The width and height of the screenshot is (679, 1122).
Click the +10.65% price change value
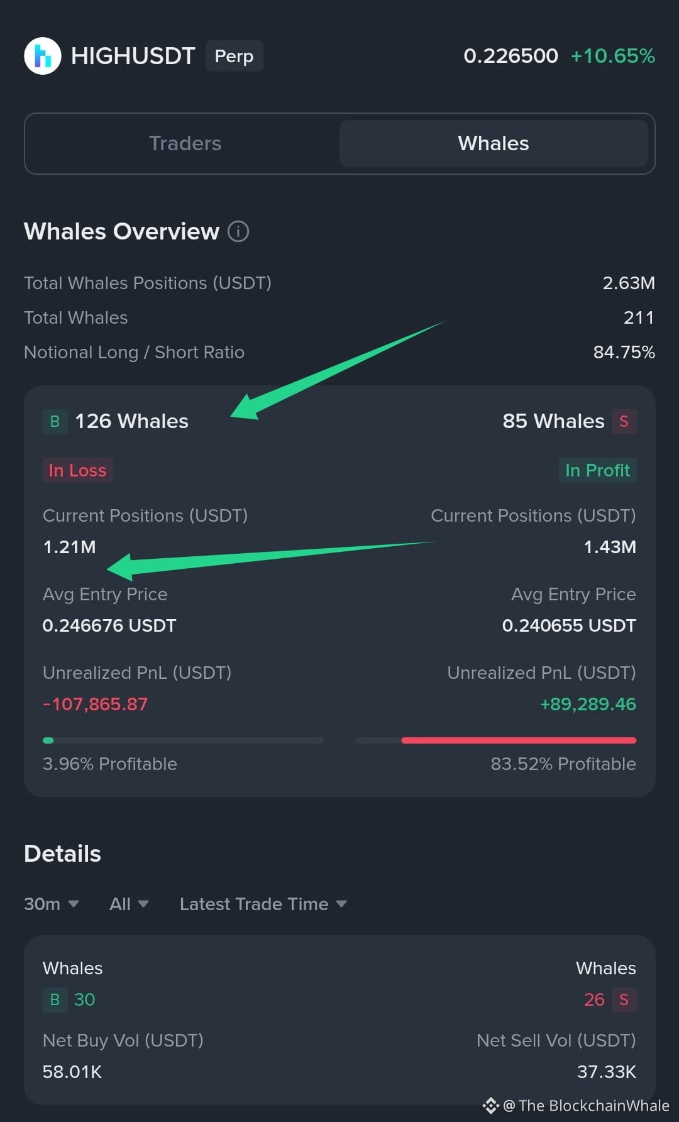pos(612,56)
